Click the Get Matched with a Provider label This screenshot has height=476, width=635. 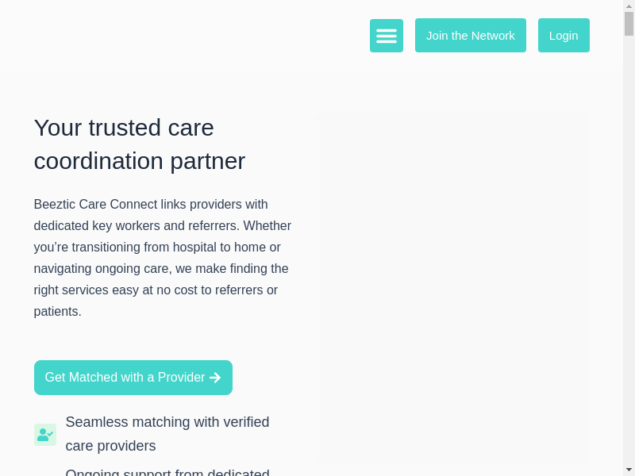coord(125,378)
